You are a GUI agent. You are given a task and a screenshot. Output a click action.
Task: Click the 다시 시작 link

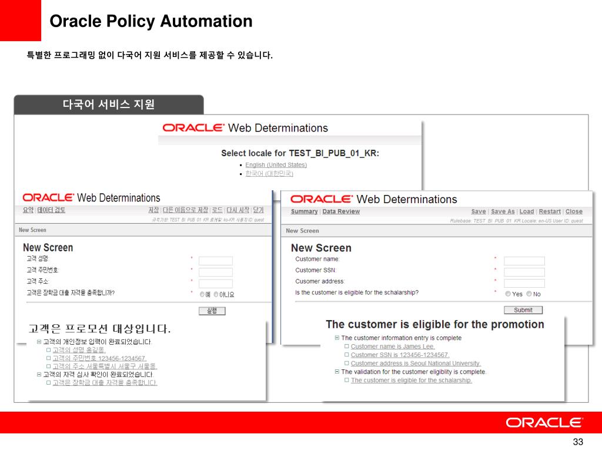pos(238,210)
